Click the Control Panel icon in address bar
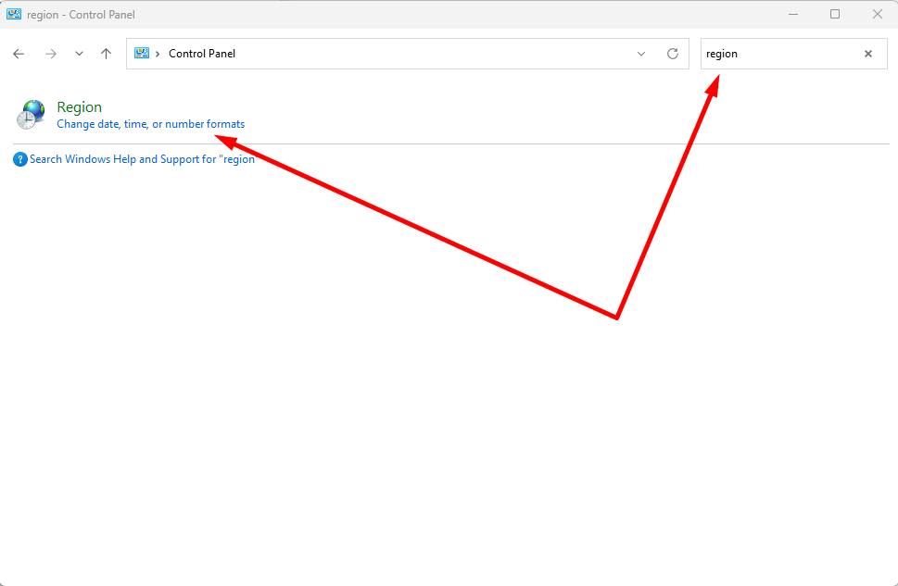Viewport: 898px width, 586px height. click(142, 54)
